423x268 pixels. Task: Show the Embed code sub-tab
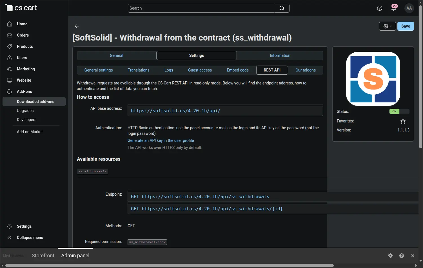tap(238, 70)
